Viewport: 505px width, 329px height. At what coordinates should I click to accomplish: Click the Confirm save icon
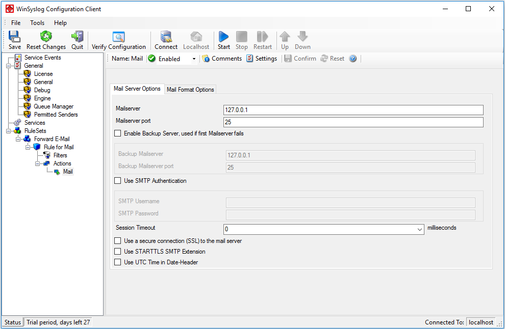(300, 59)
